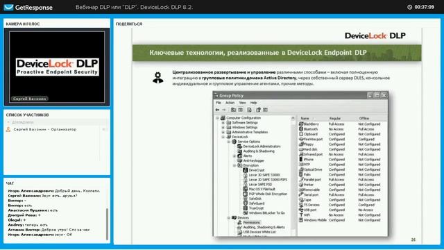The image size is (444, 250).
Task: Click the Back arrow in Group Policy toolbar
Action: click(217, 110)
